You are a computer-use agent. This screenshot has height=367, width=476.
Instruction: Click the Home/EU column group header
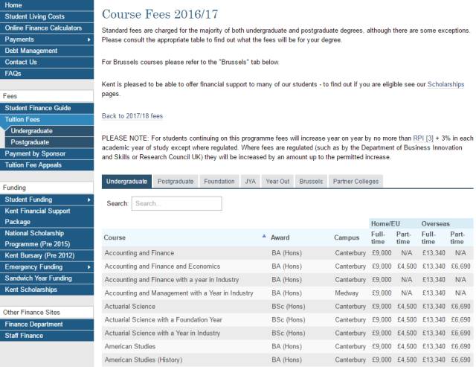[x=385, y=224]
